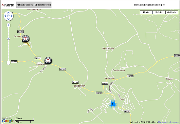
Task: Open the Nutzungsbedingungen link
Action: pos(168,122)
